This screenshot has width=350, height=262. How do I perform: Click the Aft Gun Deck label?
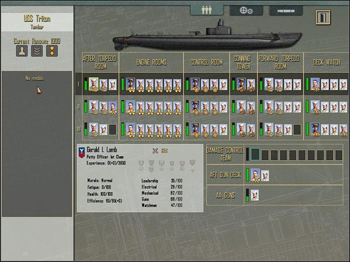pyautogui.click(x=225, y=175)
